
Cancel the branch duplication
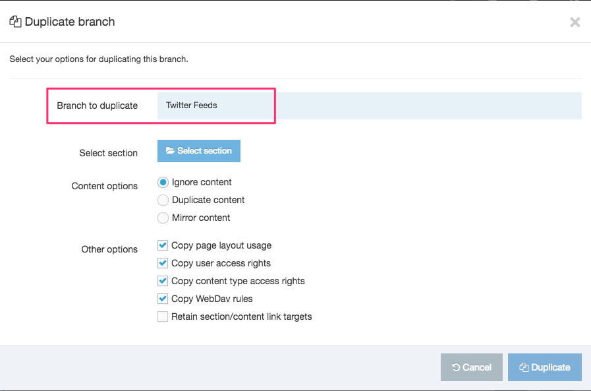coord(472,367)
